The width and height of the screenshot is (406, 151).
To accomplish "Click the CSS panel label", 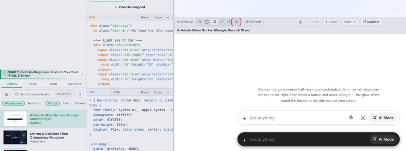I will 92,92.
